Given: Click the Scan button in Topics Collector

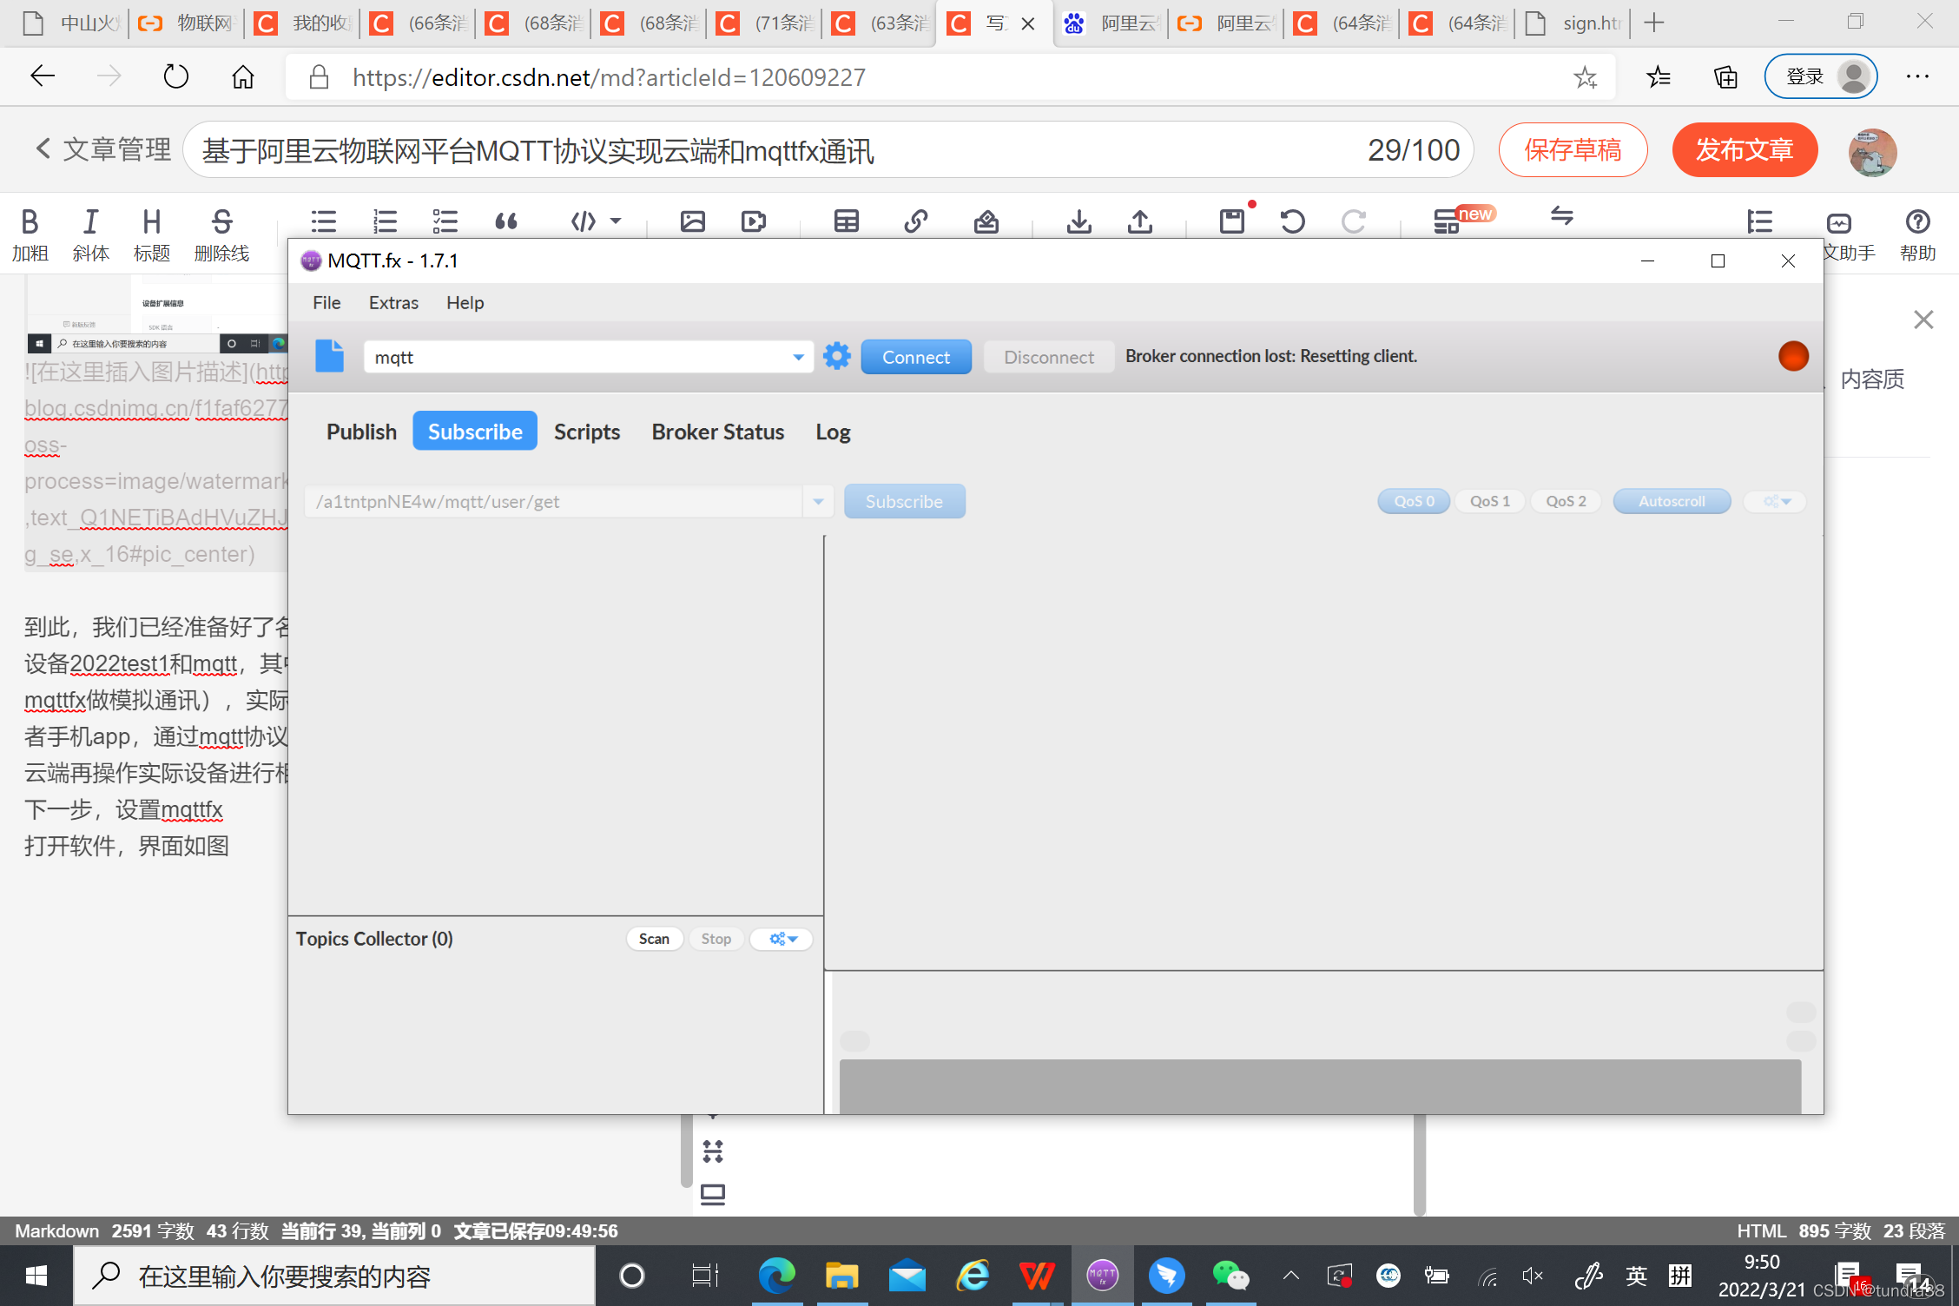Looking at the screenshot, I should 654,939.
